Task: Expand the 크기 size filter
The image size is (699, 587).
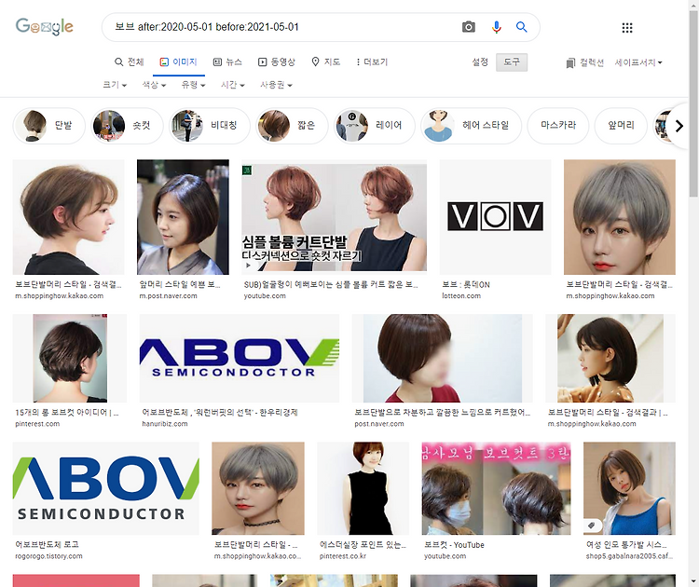Action: (x=115, y=85)
